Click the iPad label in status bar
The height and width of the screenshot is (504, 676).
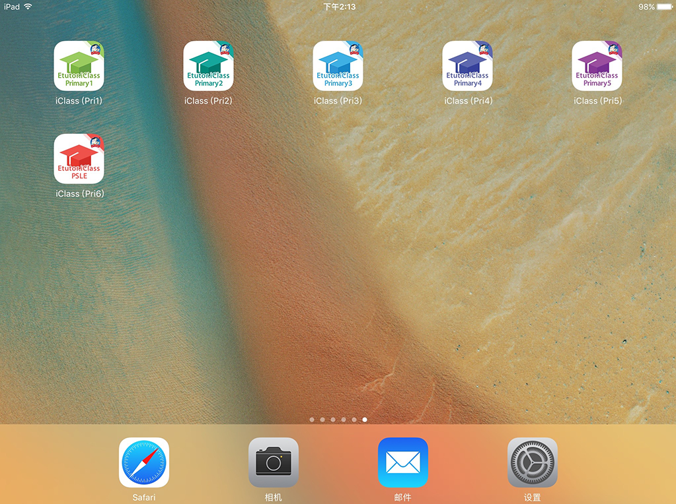[11, 7]
